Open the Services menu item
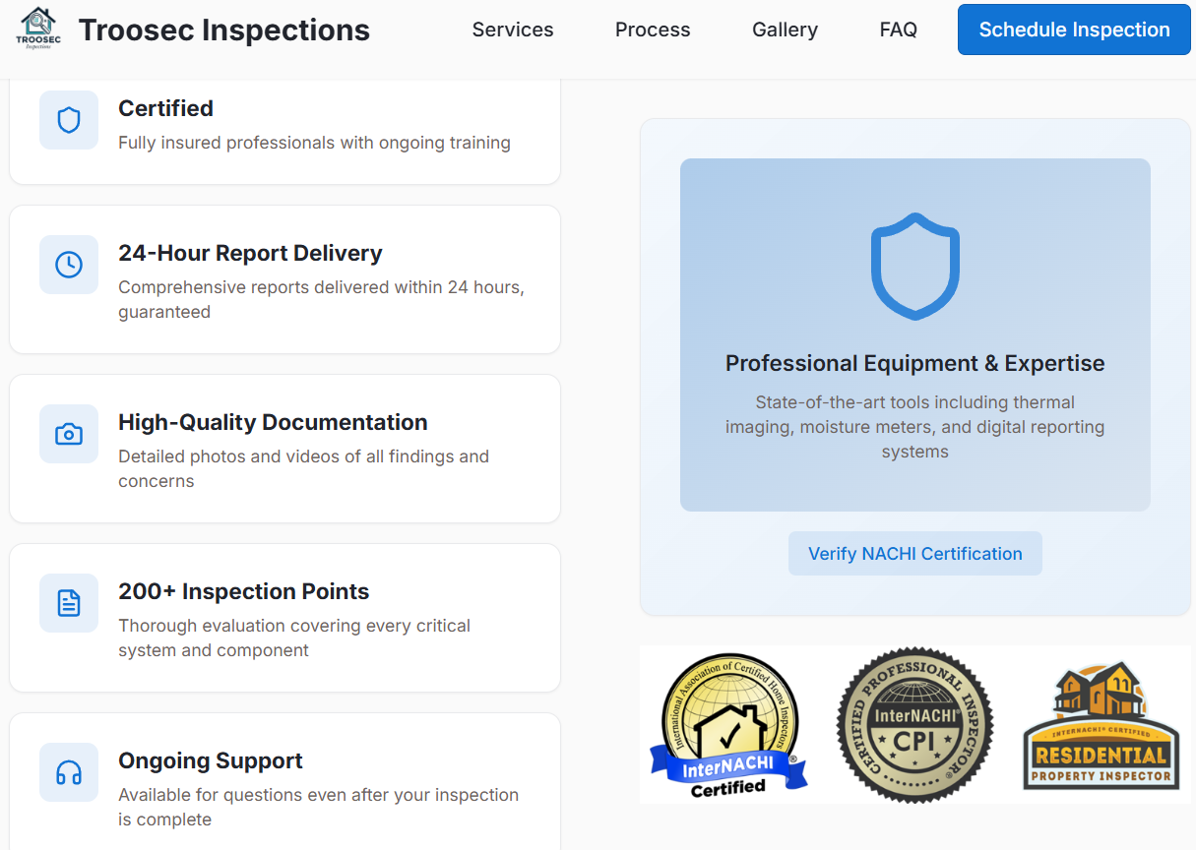This screenshot has width=1196, height=850. 513,30
